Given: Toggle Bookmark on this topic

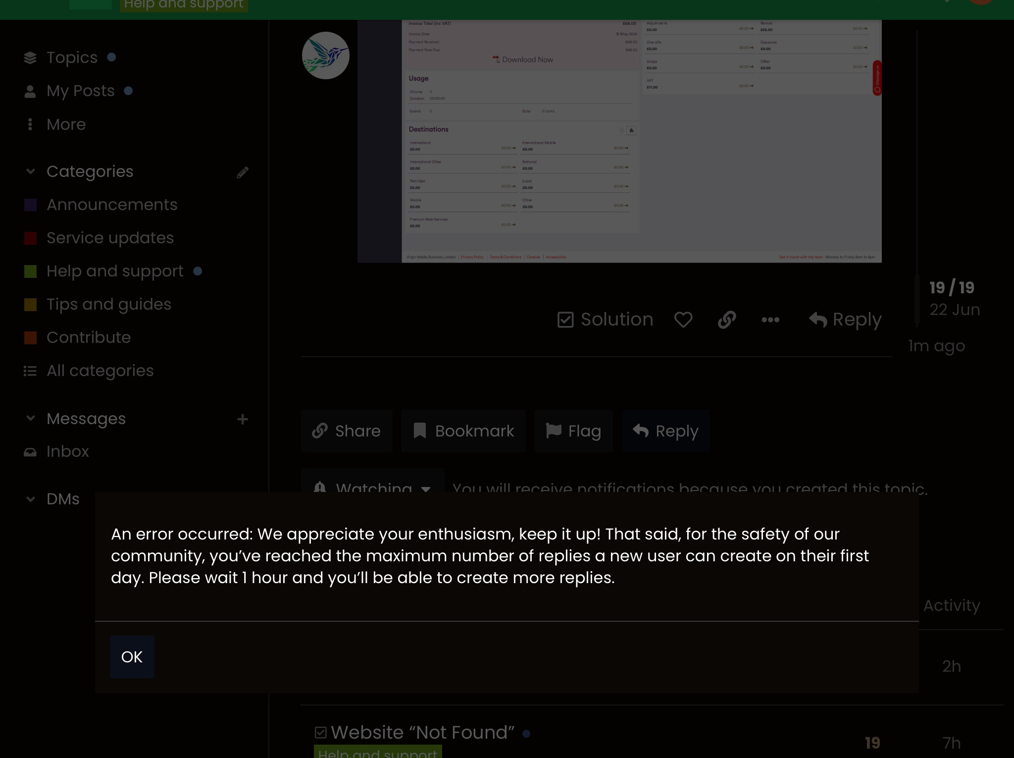Looking at the screenshot, I should point(463,431).
